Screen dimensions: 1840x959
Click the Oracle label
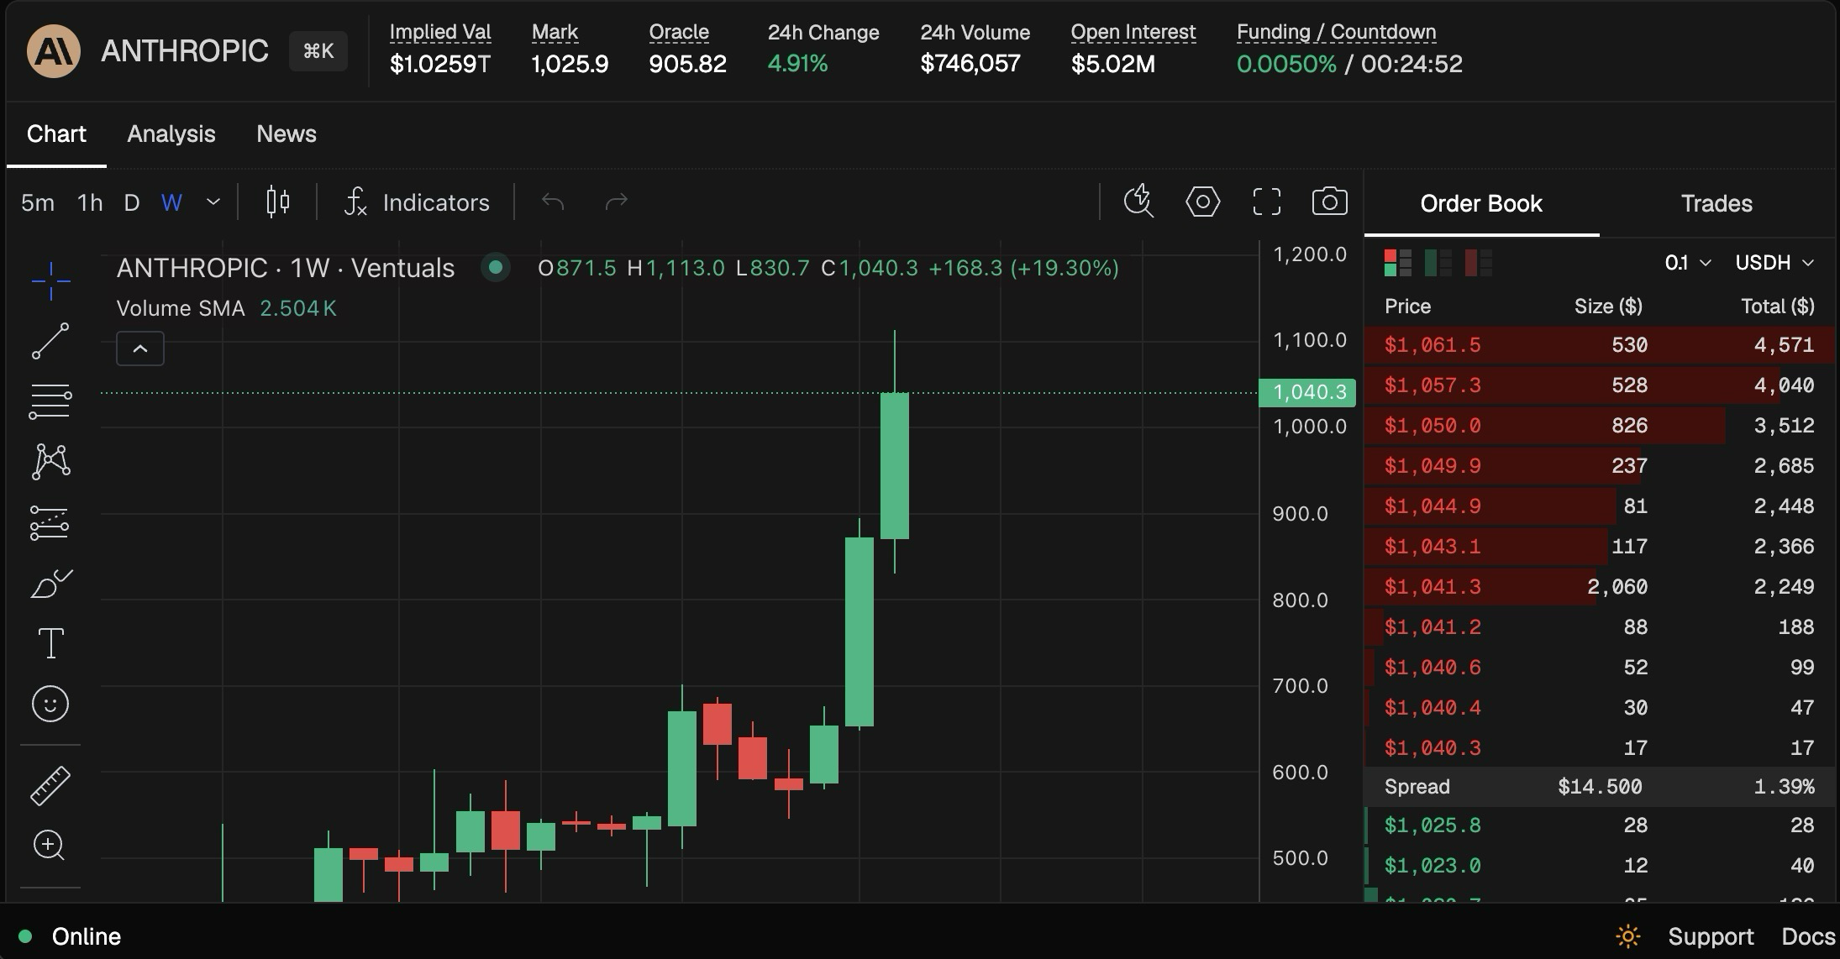[x=679, y=32]
